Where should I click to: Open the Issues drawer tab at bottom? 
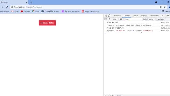pos(119,95)
